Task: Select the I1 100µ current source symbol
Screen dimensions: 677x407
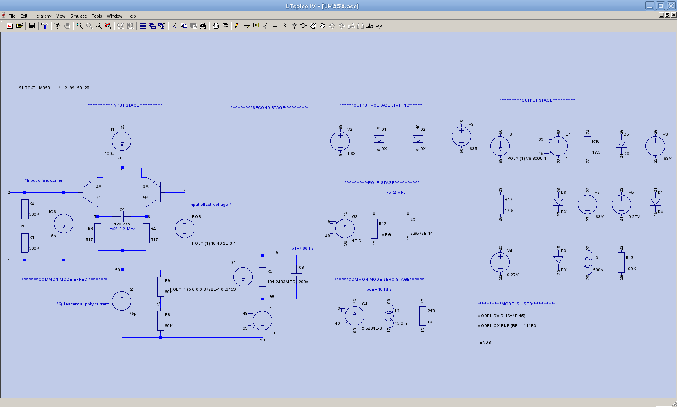Action: [122, 141]
